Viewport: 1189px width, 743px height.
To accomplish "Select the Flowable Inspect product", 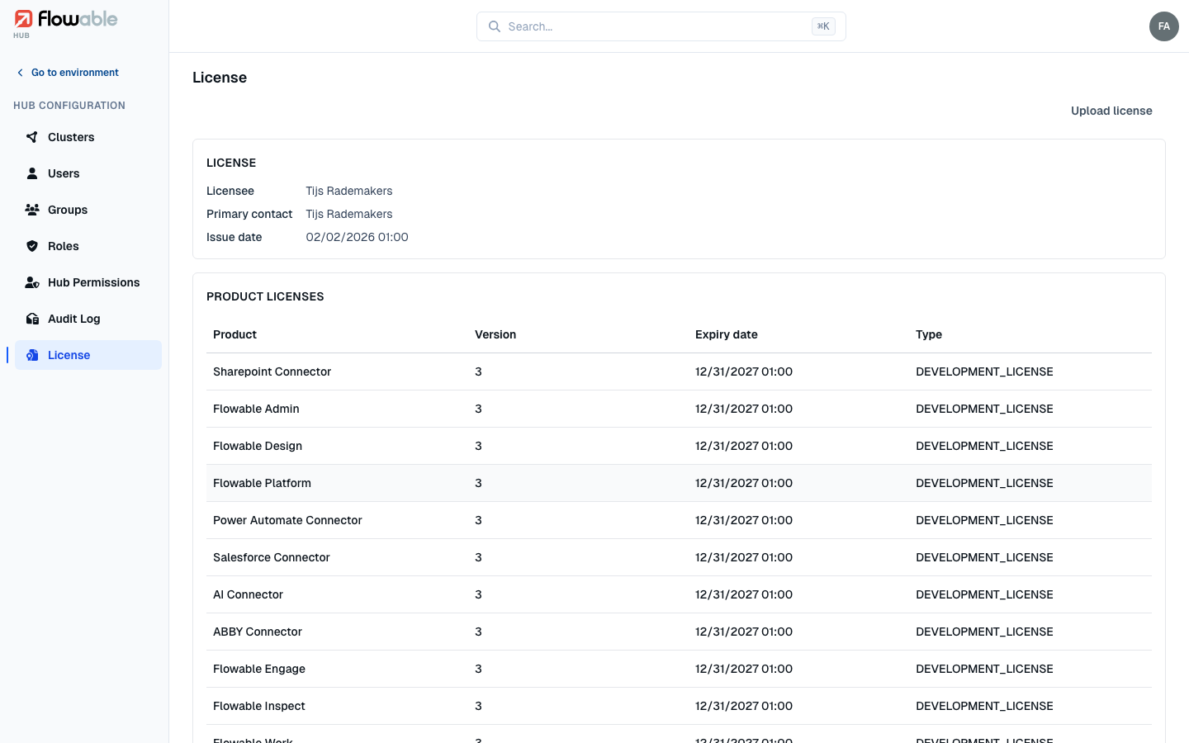I will [679, 706].
